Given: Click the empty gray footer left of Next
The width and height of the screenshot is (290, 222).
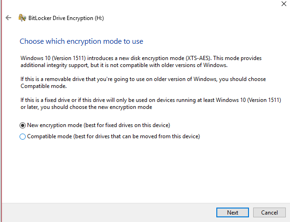Looking at the screenshot, I should point(109,213).
